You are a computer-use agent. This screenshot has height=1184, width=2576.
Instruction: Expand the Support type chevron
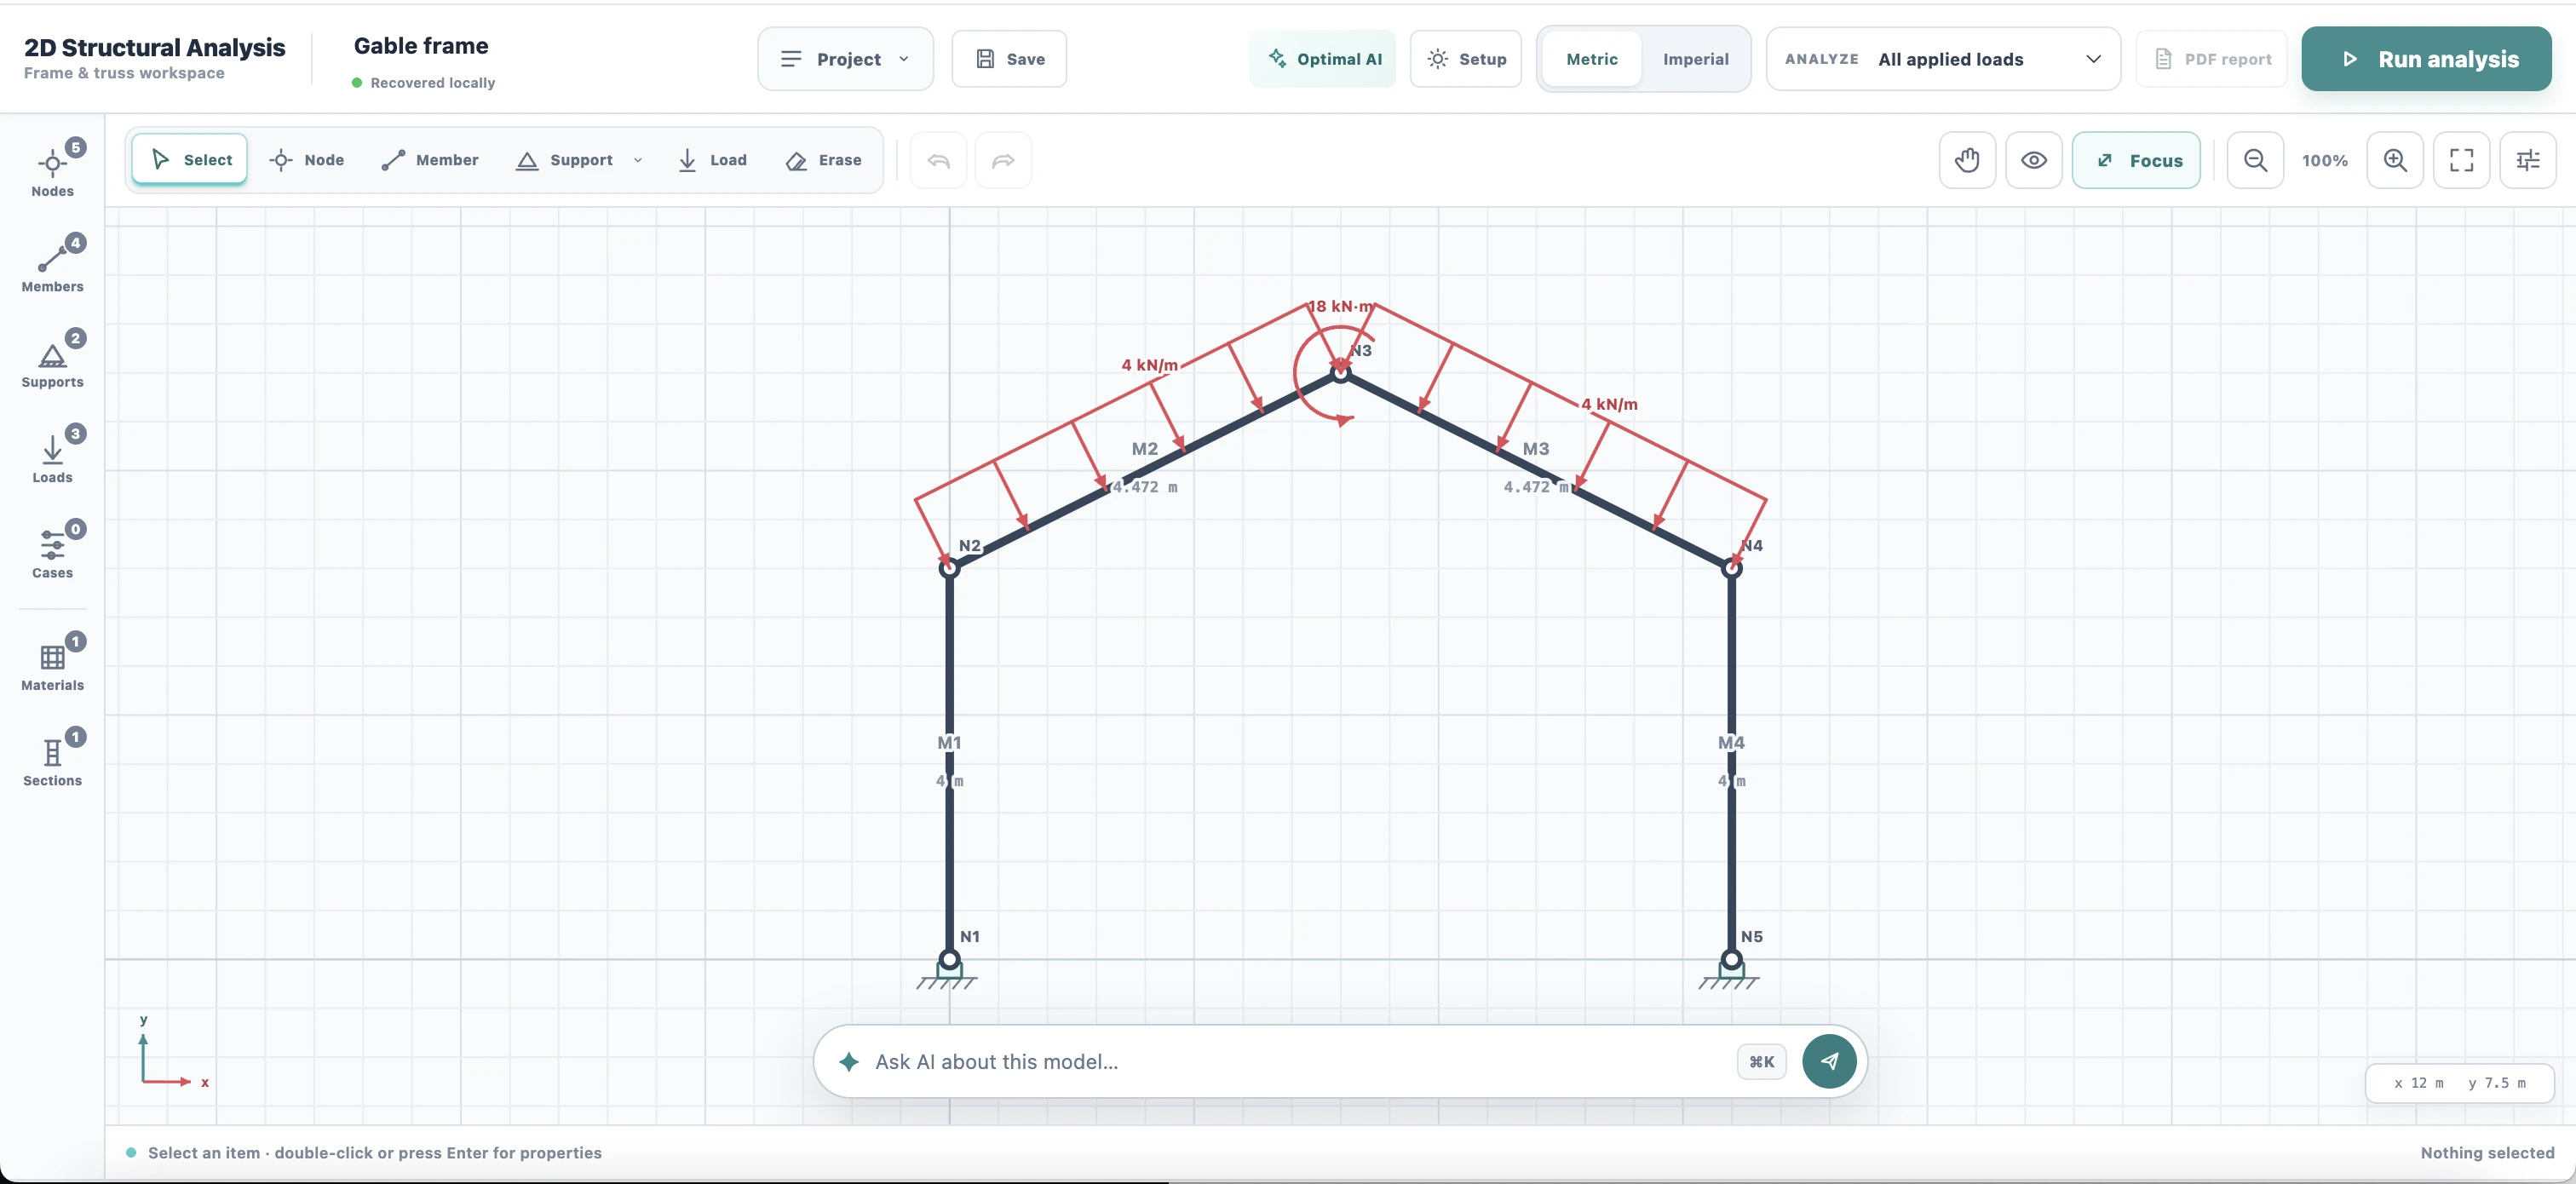[x=638, y=160]
